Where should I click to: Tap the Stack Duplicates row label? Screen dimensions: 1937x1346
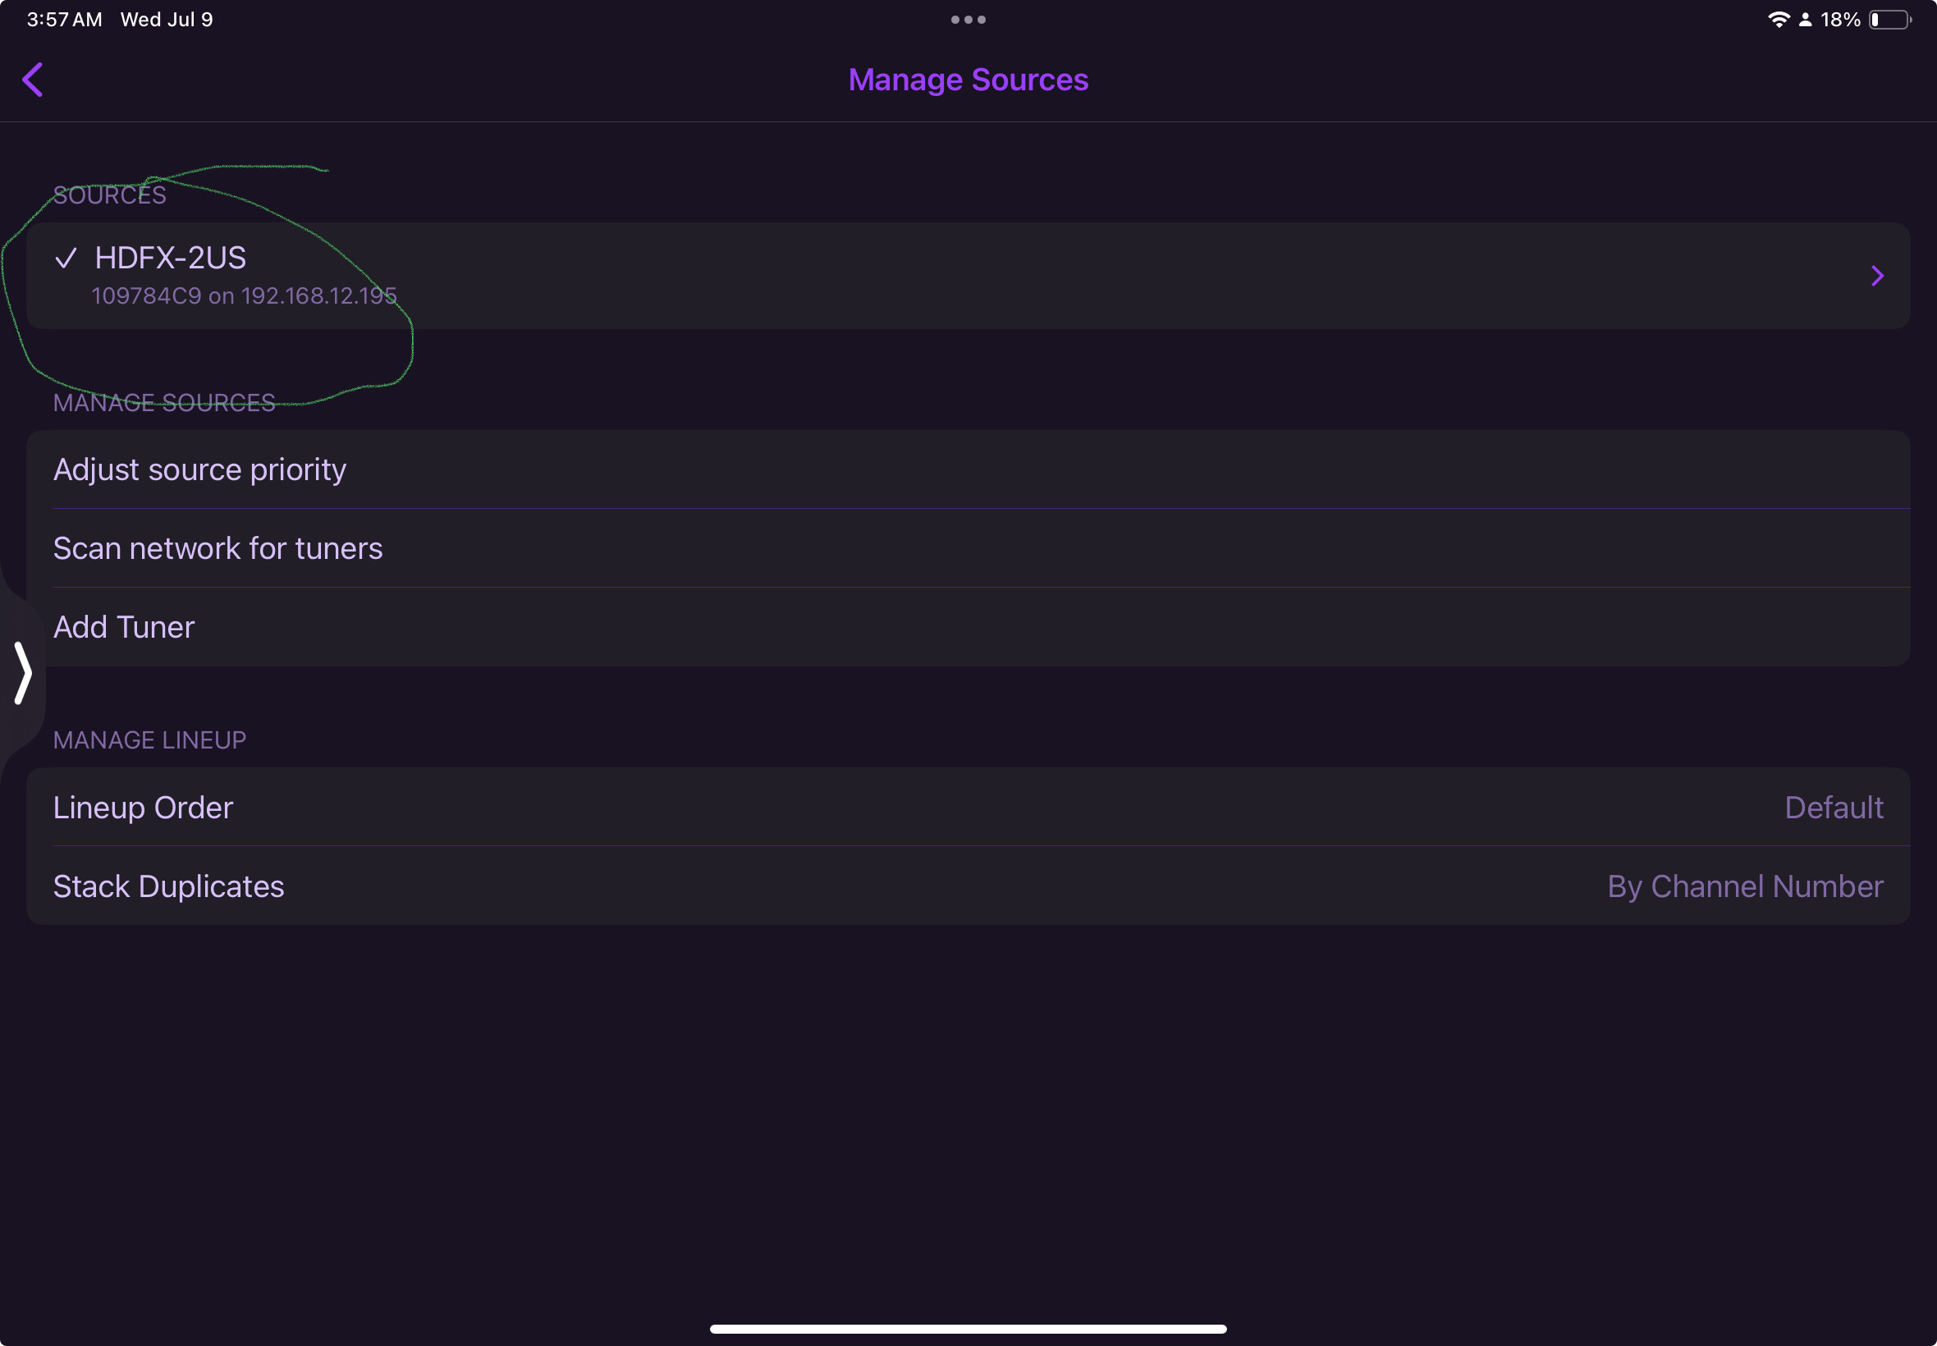point(168,886)
